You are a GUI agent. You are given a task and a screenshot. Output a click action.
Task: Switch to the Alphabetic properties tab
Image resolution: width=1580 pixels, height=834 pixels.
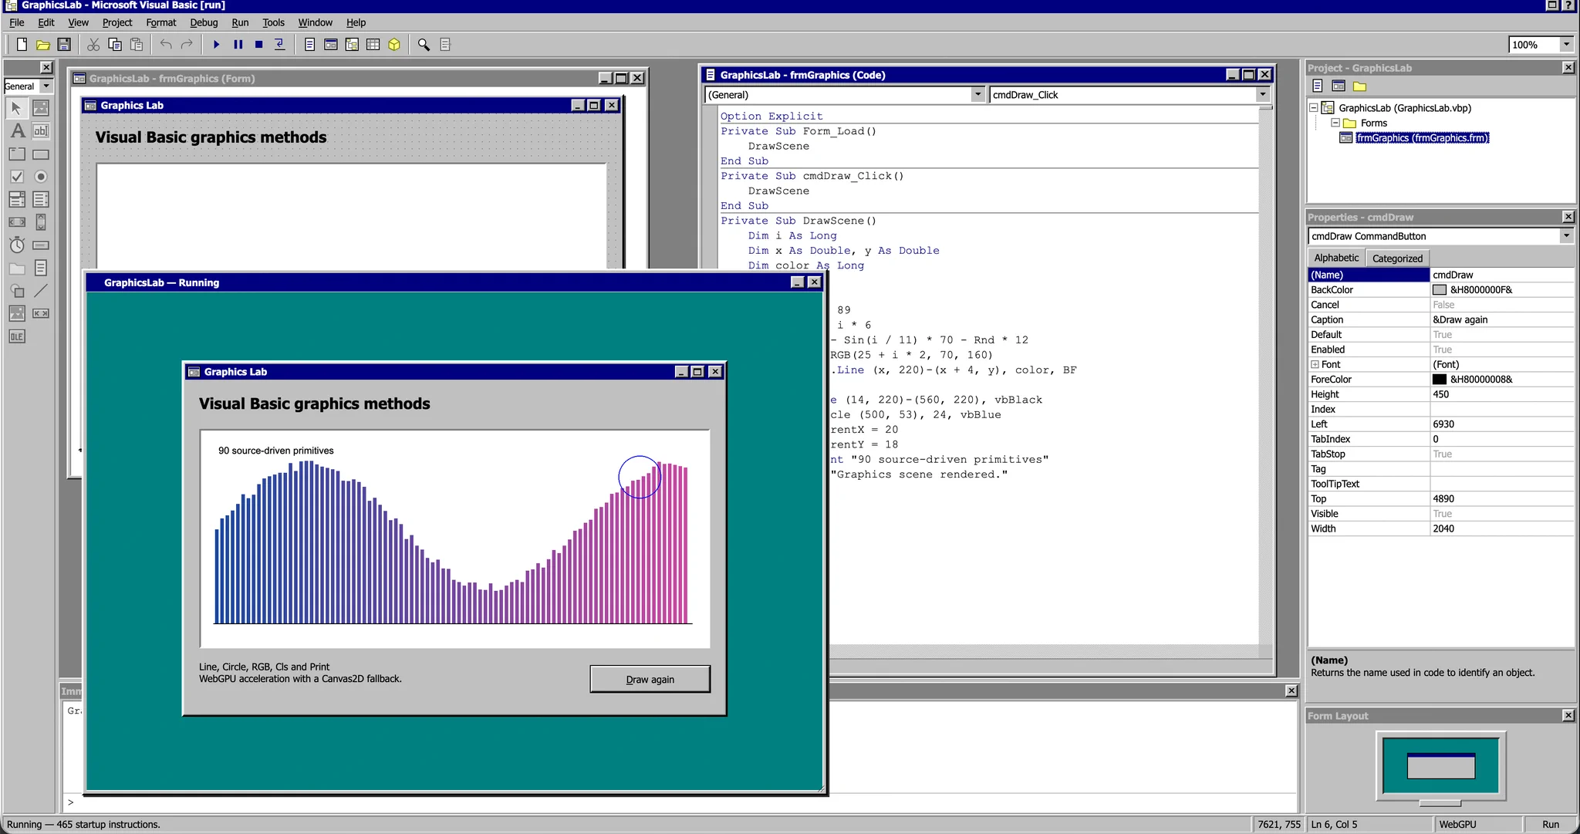(1336, 258)
